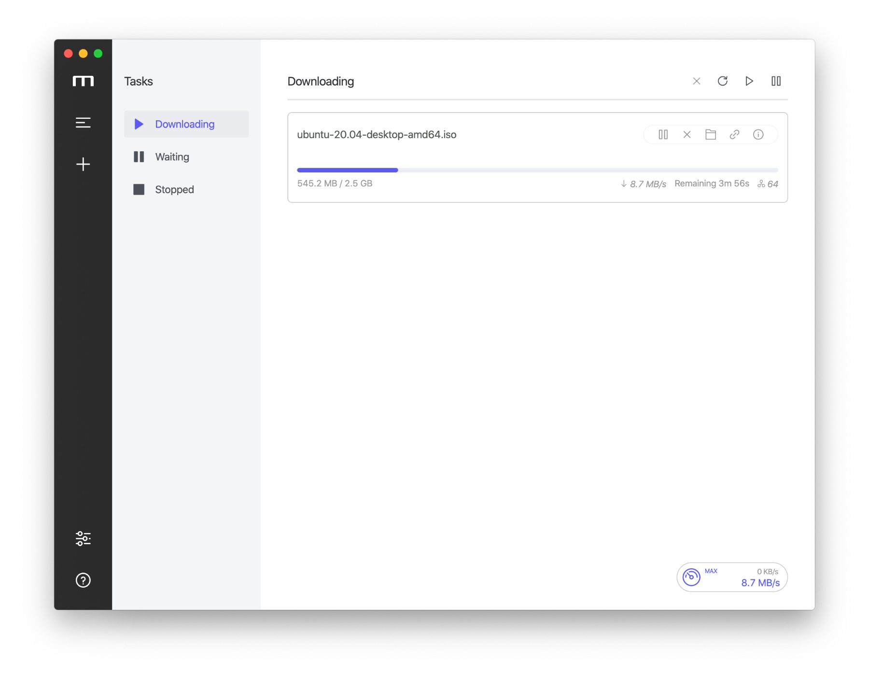
Task: Switch to the Waiting tasks list
Action: click(x=172, y=157)
